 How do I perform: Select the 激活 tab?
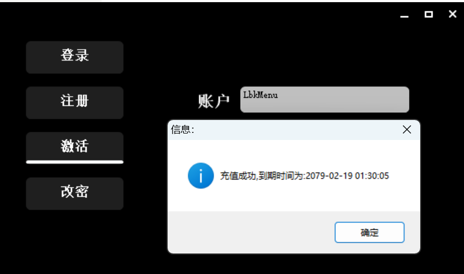(75, 146)
